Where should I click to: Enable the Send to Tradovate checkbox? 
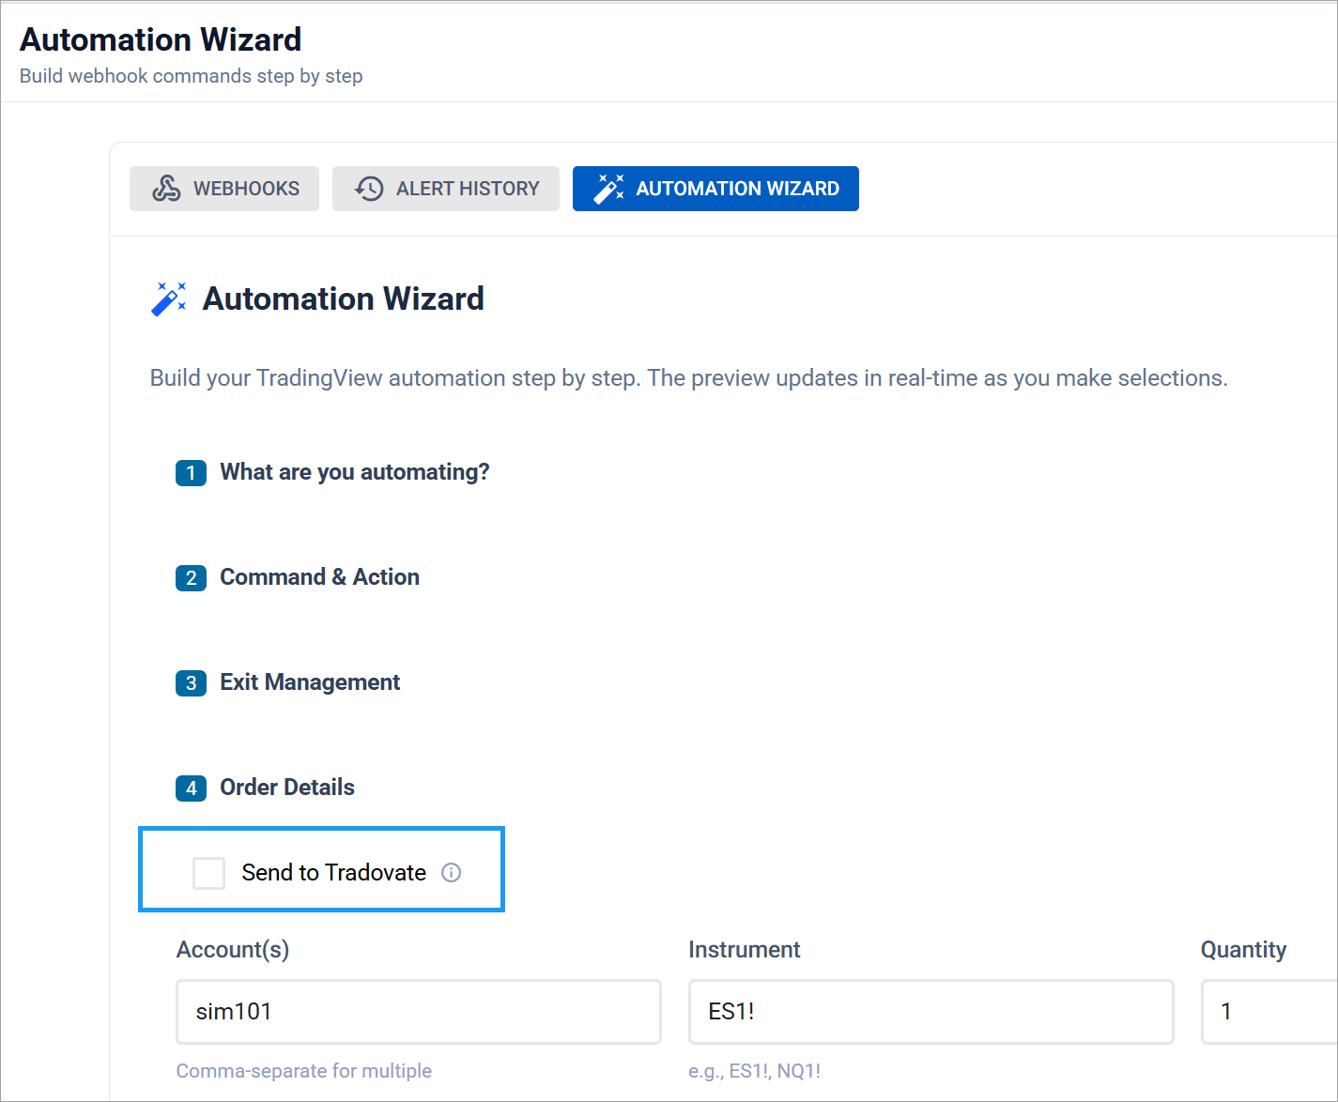(208, 873)
